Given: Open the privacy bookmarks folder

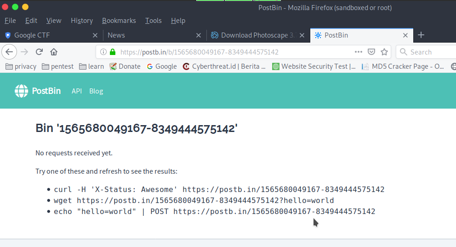Looking at the screenshot, I should (x=21, y=67).
